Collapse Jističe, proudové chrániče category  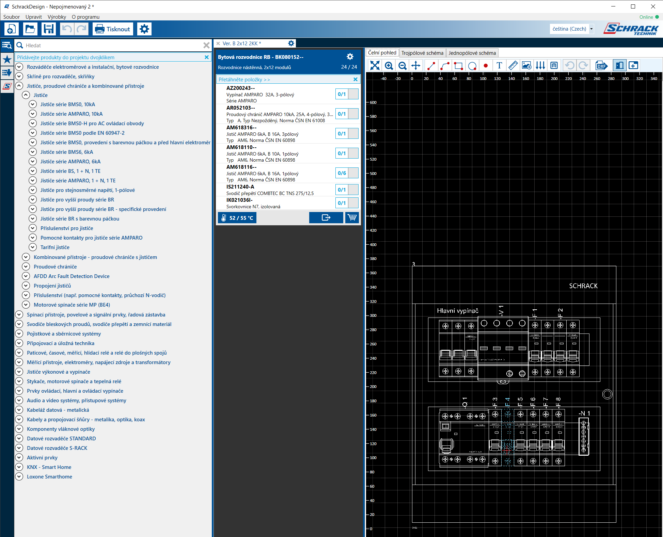[19, 86]
